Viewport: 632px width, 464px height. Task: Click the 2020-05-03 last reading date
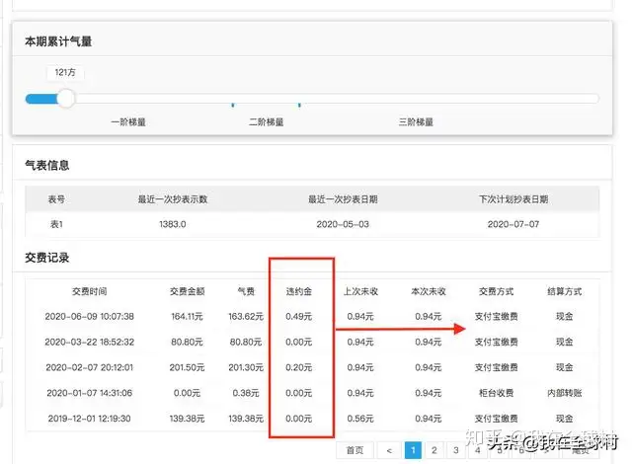pyautogui.click(x=343, y=224)
